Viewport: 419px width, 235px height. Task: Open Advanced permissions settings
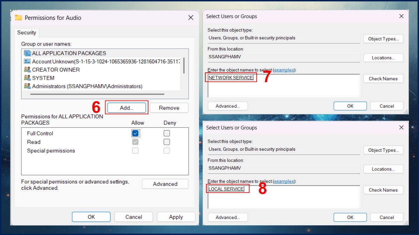165,184
